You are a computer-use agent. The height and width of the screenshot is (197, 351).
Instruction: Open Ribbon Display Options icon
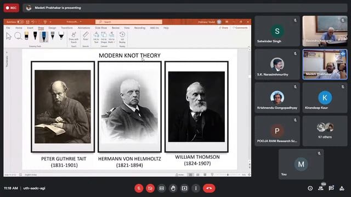click(x=227, y=22)
